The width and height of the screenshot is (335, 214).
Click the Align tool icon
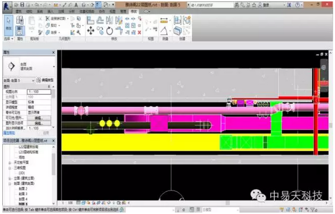tap(91, 20)
